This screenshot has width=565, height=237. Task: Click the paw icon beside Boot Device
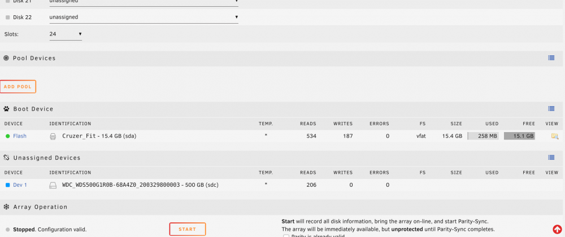6,108
